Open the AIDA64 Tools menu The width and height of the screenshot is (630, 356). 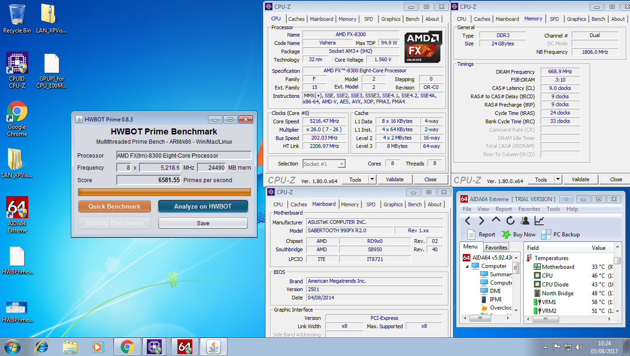pyautogui.click(x=553, y=209)
